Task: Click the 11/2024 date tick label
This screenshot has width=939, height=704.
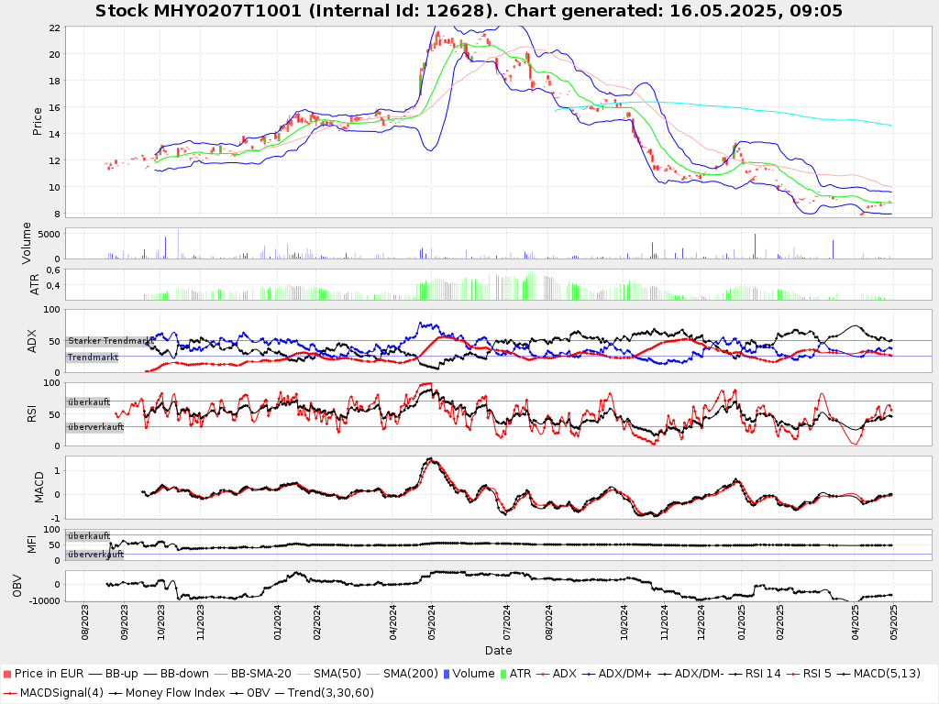Action: pyautogui.click(x=664, y=622)
